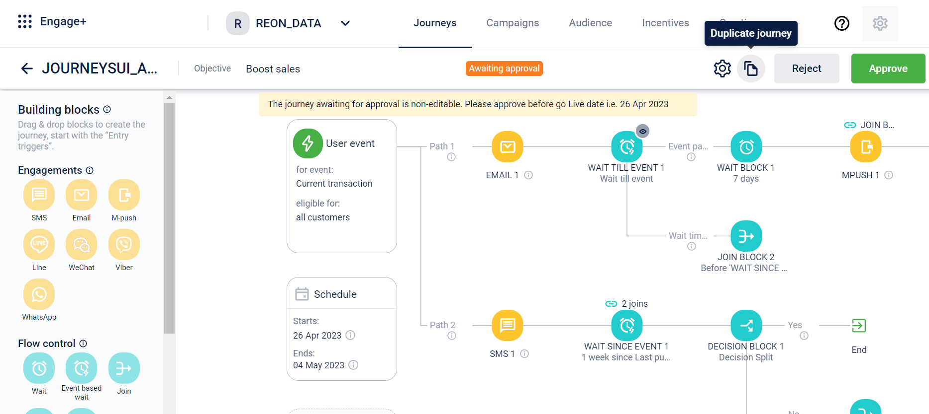The height and width of the screenshot is (414, 929).
Task: Open the Engage+ app grid launcher
Action: [25, 21]
